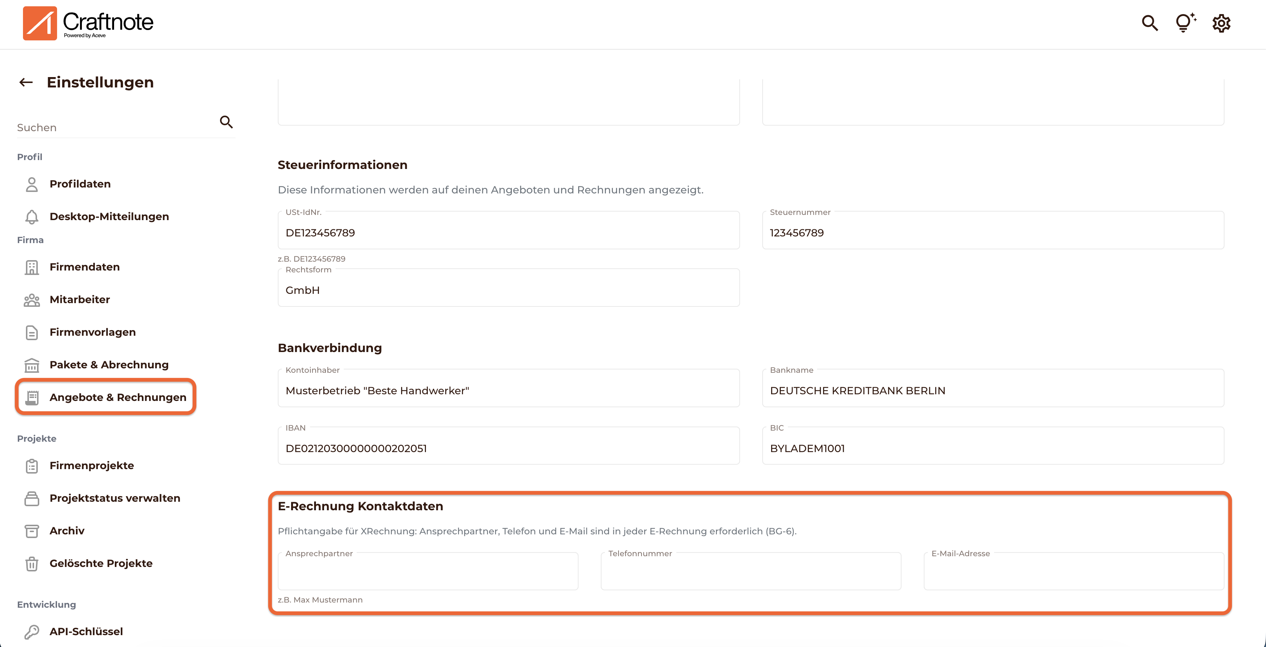The image size is (1266, 647).
Task: Open Pakete & Abrechnung
Action: click(109, 365)
